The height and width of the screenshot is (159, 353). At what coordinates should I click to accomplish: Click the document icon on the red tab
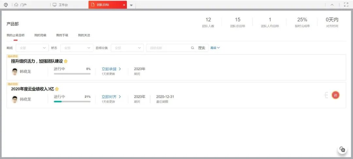pyautogui.click(x=92, y=5)
